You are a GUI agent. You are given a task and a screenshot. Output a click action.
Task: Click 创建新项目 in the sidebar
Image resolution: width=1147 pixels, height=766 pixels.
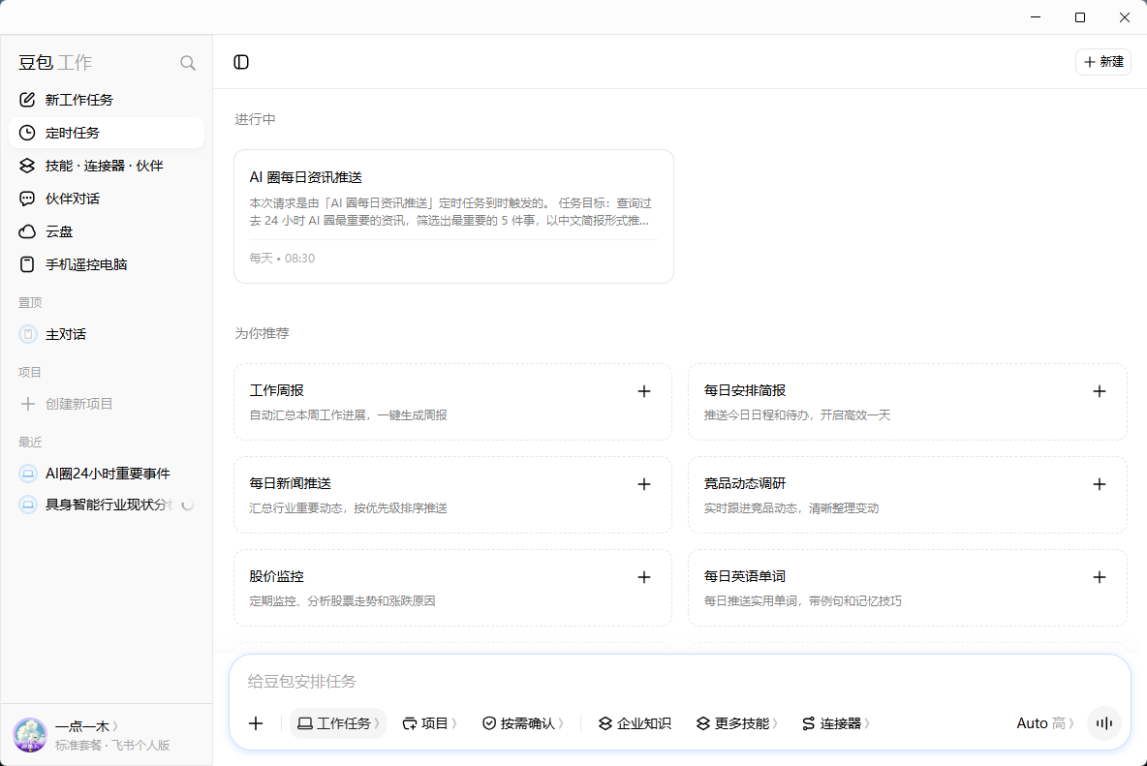coord(106,404)
